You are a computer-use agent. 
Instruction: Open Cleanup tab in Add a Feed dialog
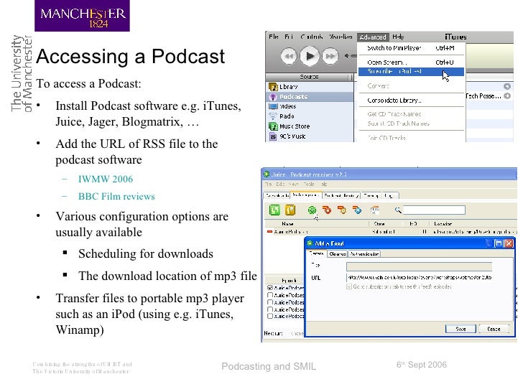[x=337, y=254]
